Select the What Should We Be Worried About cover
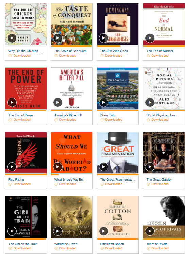 tap(72, 153)
